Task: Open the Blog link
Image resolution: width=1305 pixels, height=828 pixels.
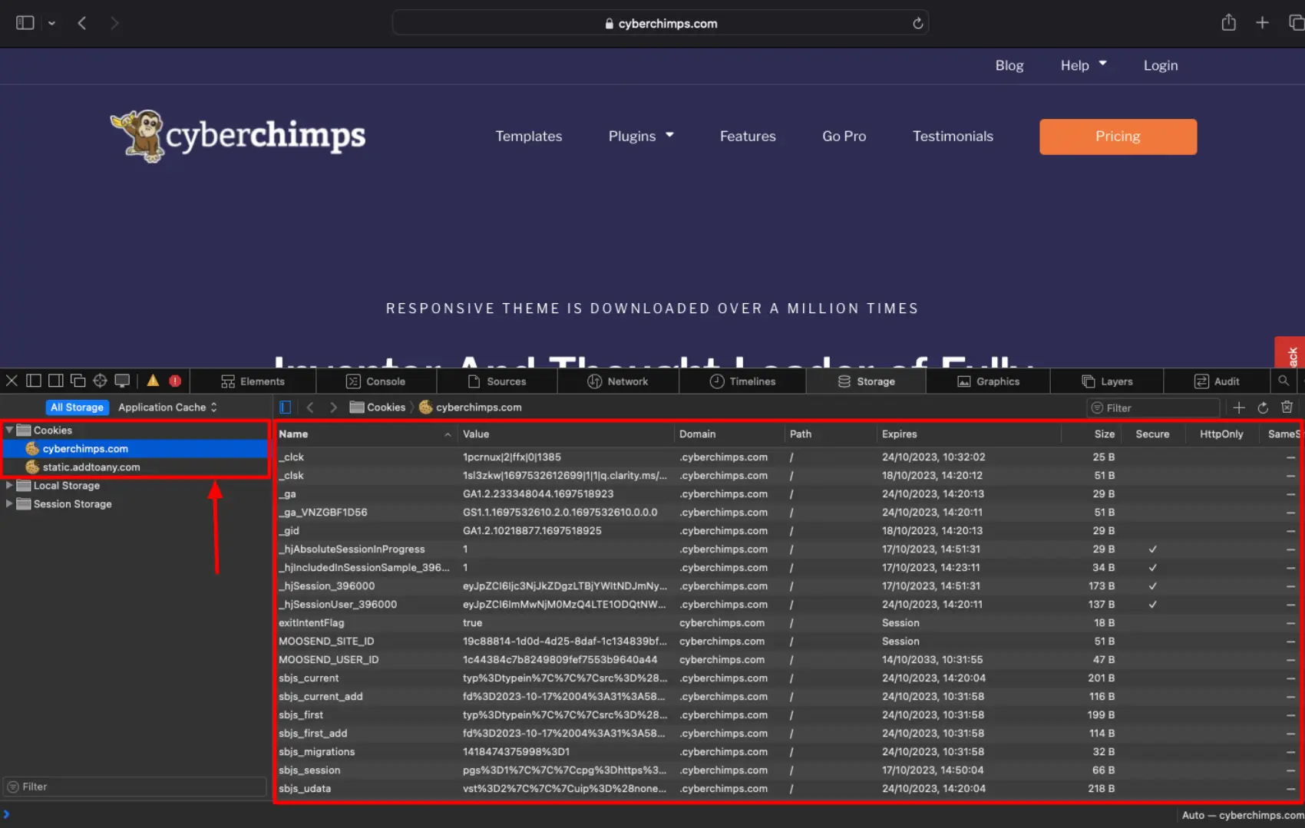Action: click(x=1009, y=65)
